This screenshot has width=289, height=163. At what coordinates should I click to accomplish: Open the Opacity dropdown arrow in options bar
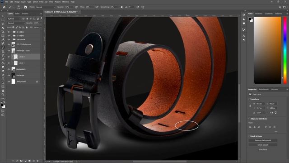click(72, 7)
